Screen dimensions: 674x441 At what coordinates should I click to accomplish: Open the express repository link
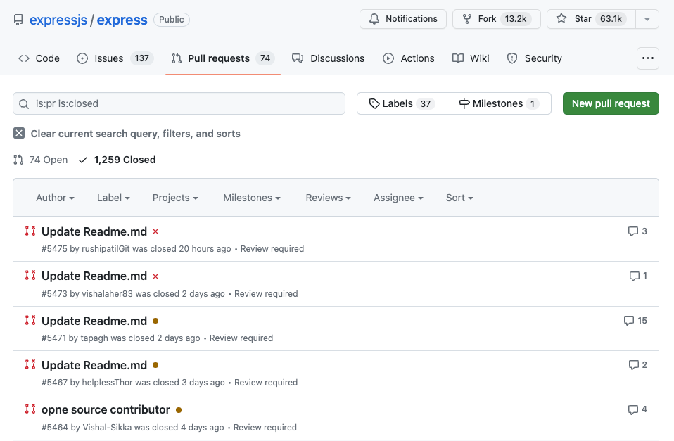[122, 20]
